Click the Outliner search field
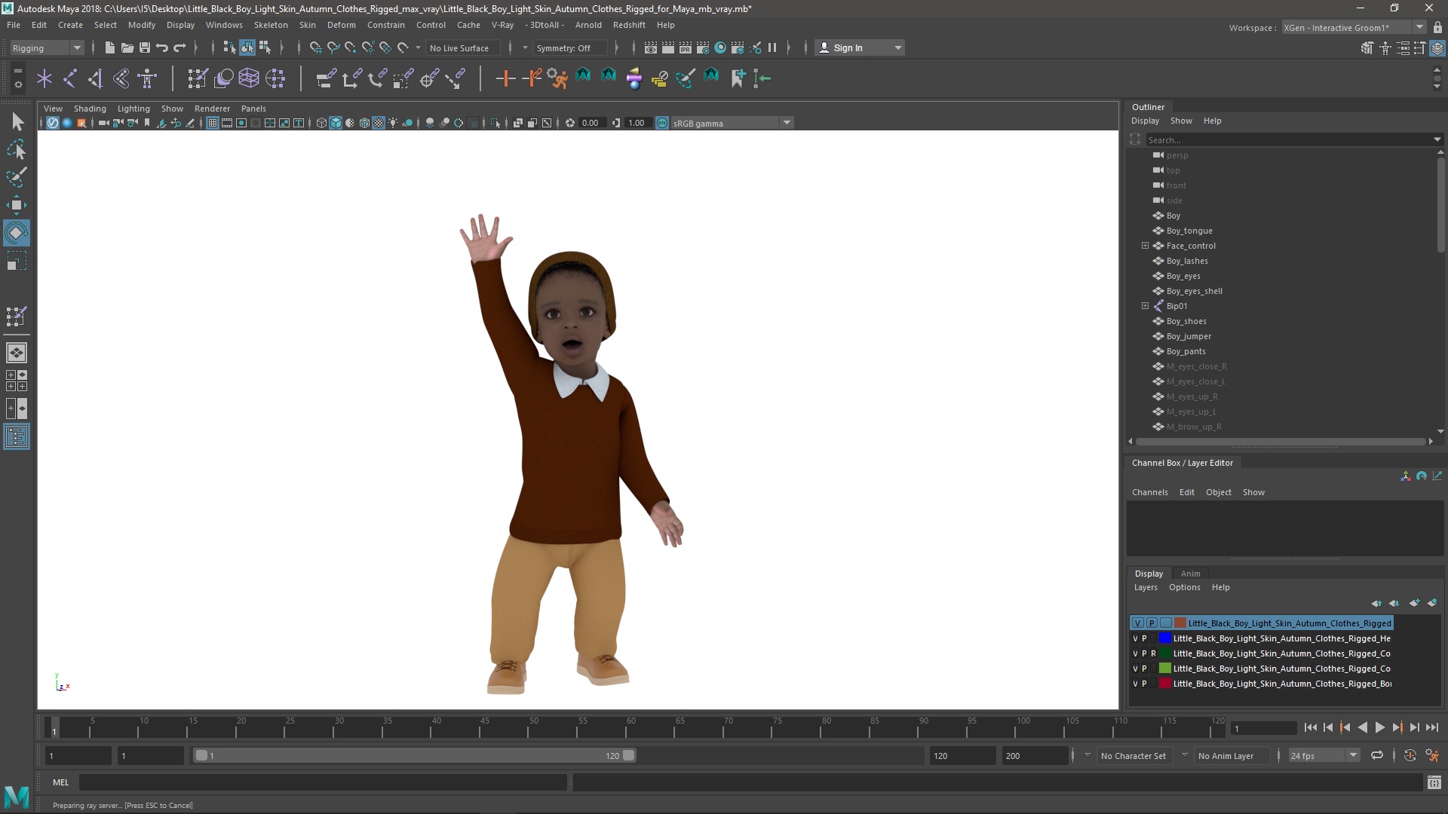This screenshot has width=1448, height=814. 1293,139
